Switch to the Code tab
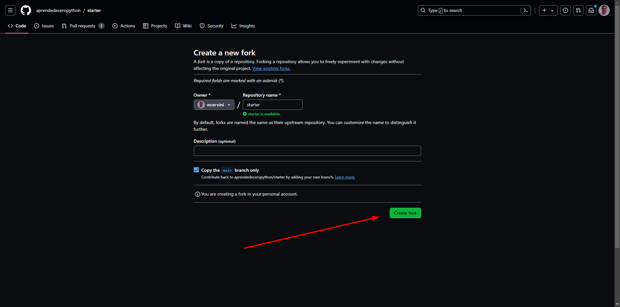The width and height of the screenshot is (620, 307). pos(17,26)
